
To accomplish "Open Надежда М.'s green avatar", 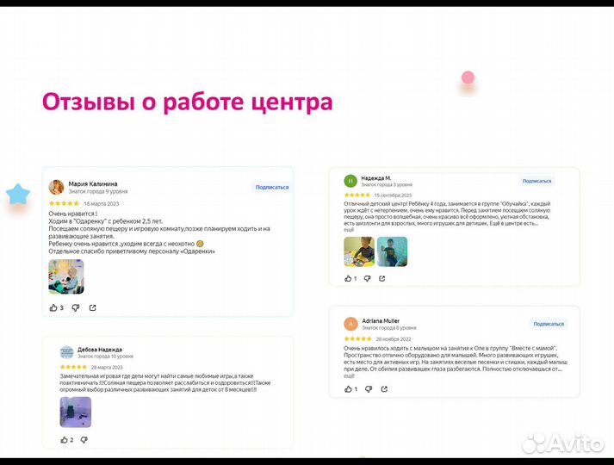I will click(350, 181).
